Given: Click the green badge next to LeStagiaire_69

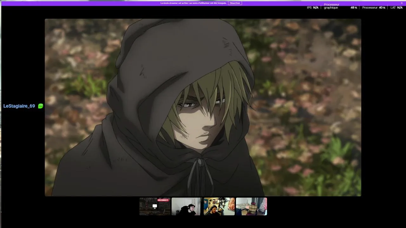Looking at the screenshot, I should coord(41,106).
